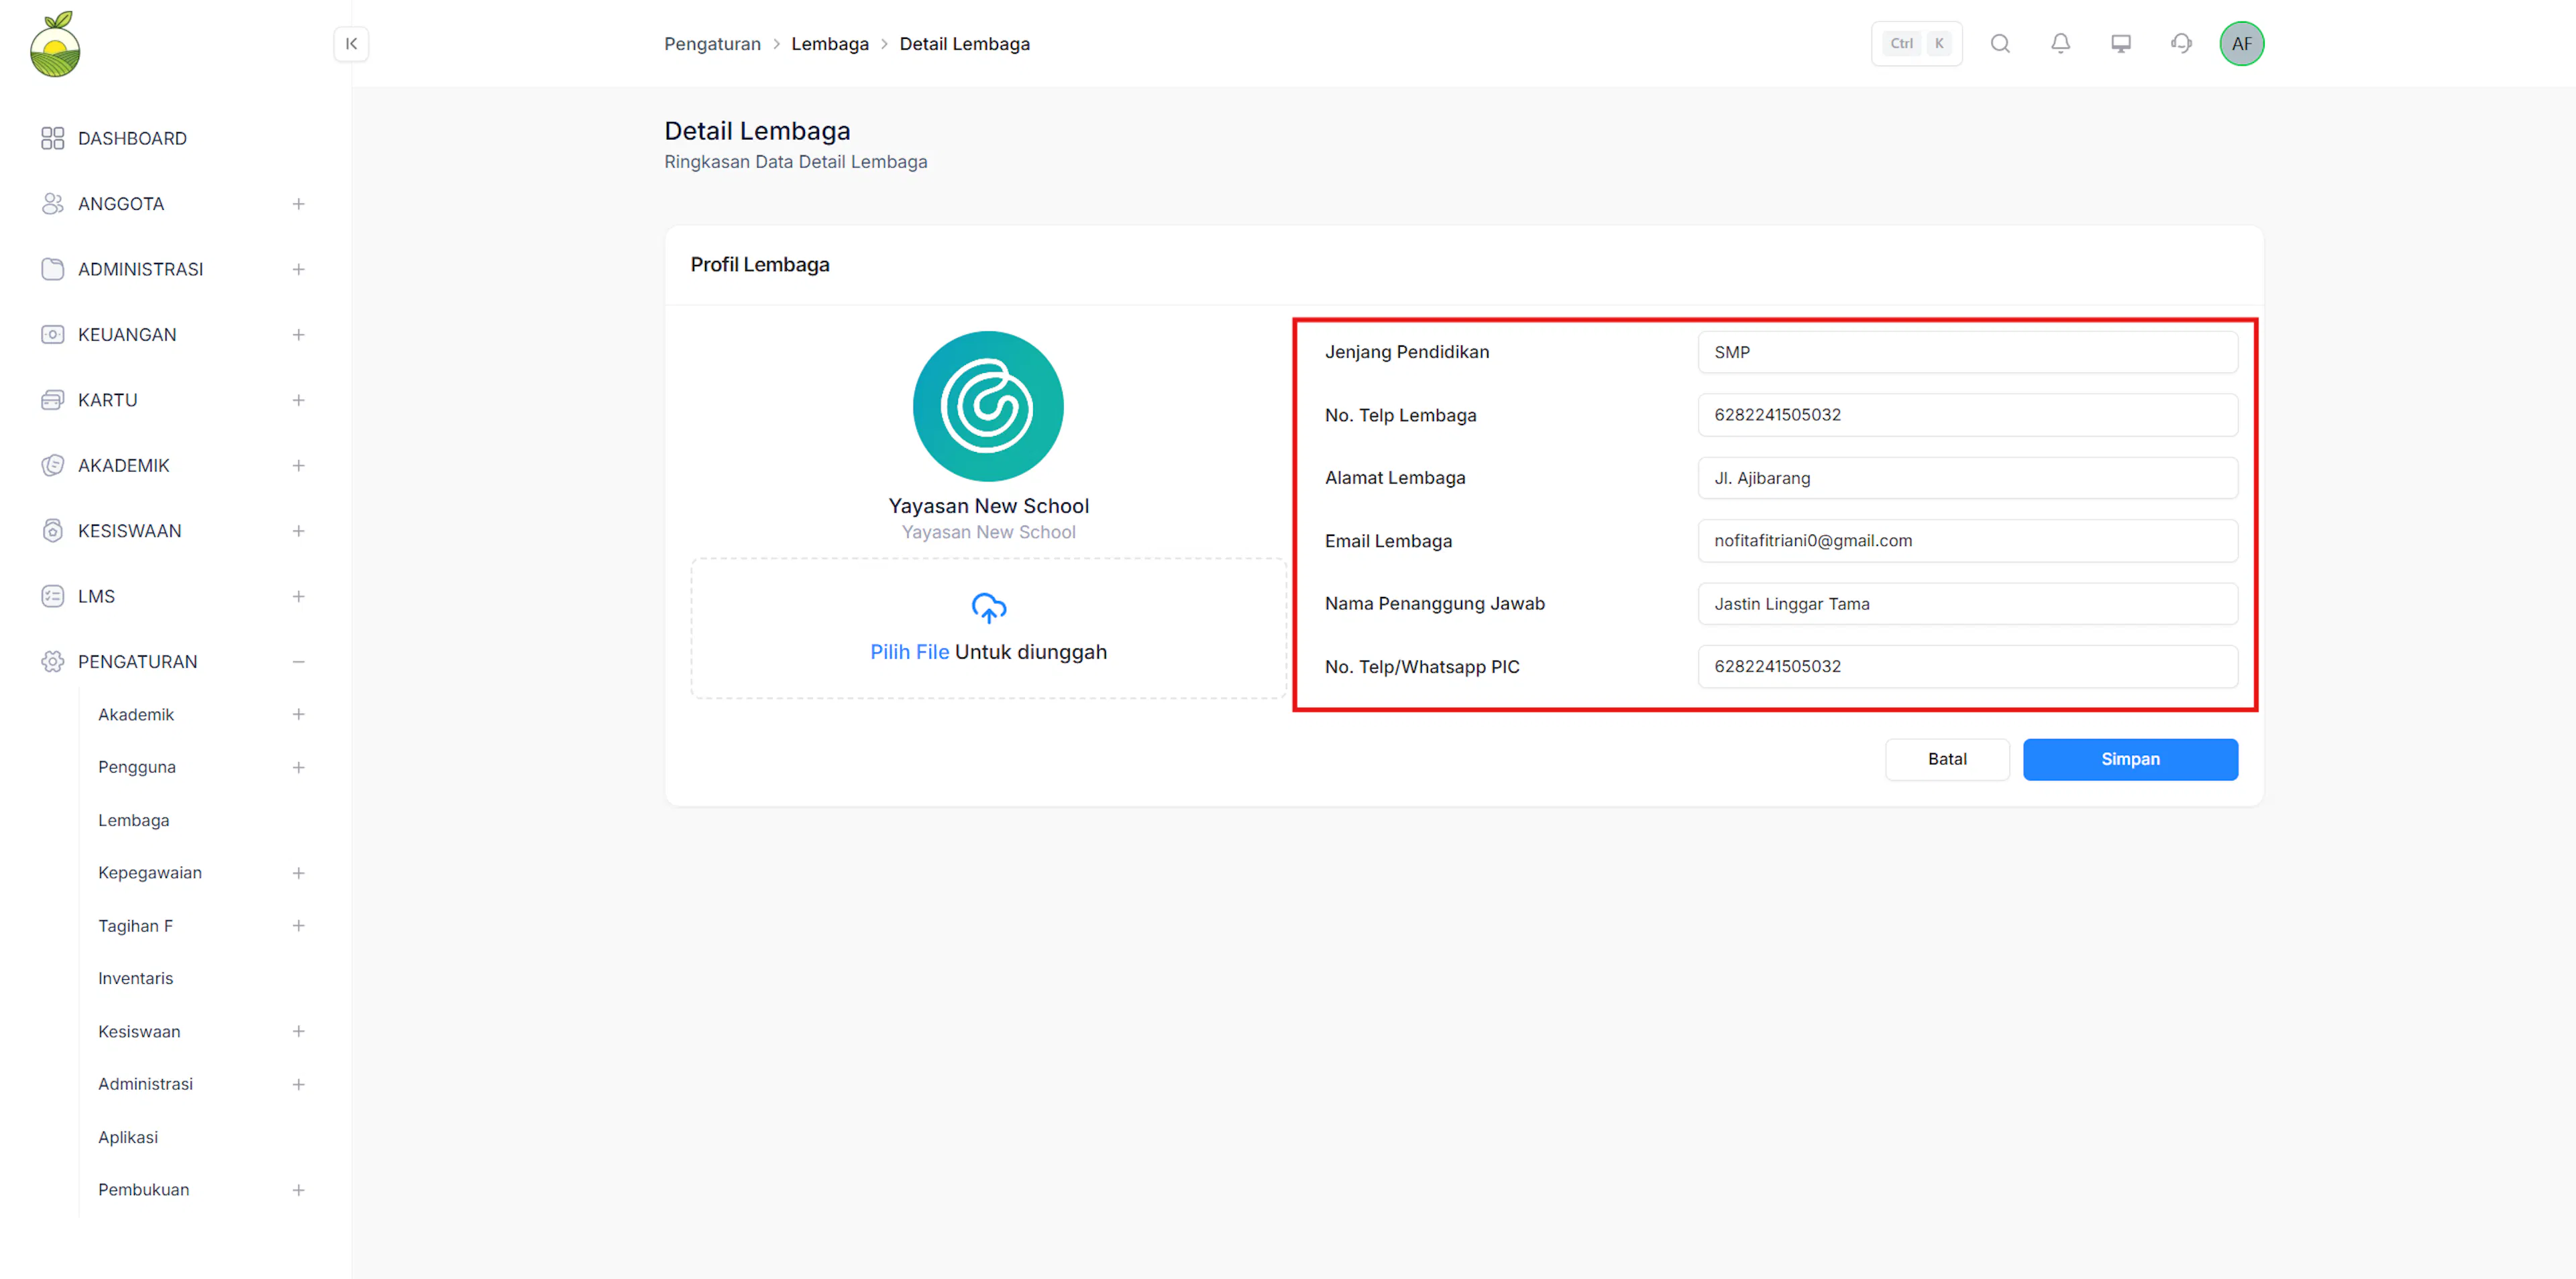Click the cloud upload icon
This screenshot has width=2576, height=1279.
click(x=989, y=608)
